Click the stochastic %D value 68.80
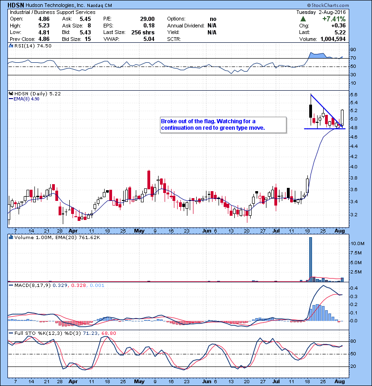The width and height of the screenshot is (372, 386). pyautogui.click(x=108, y=333)
